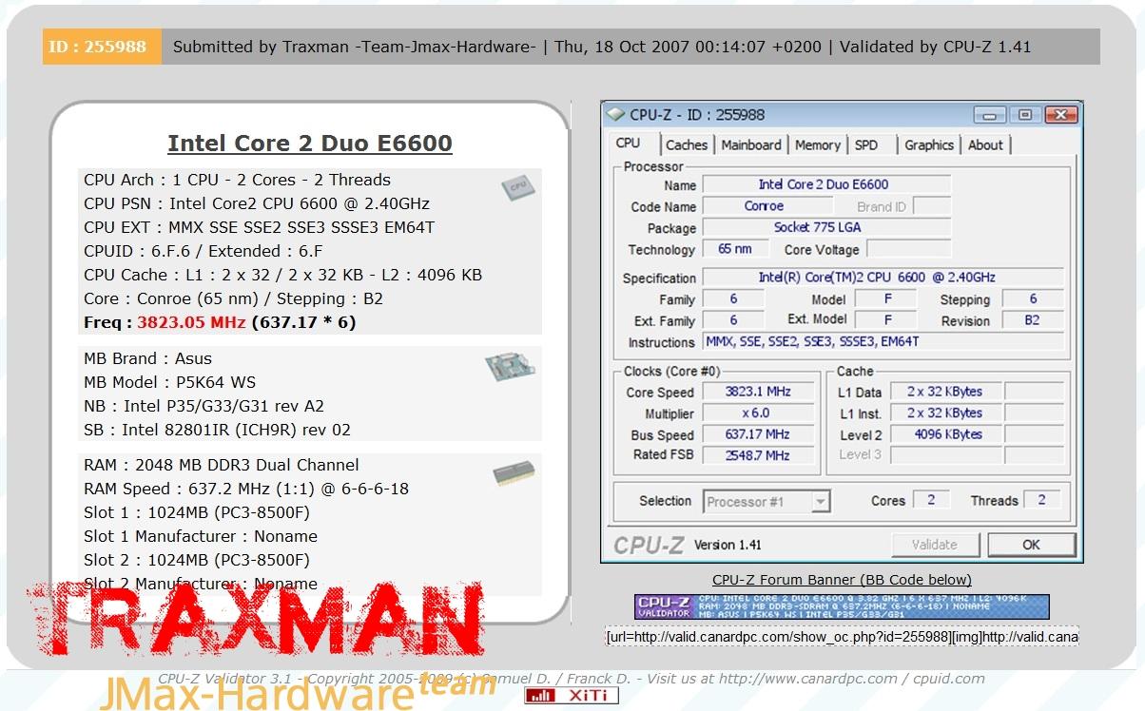Click the Core Voltage empty field

(x=908, y=249)
